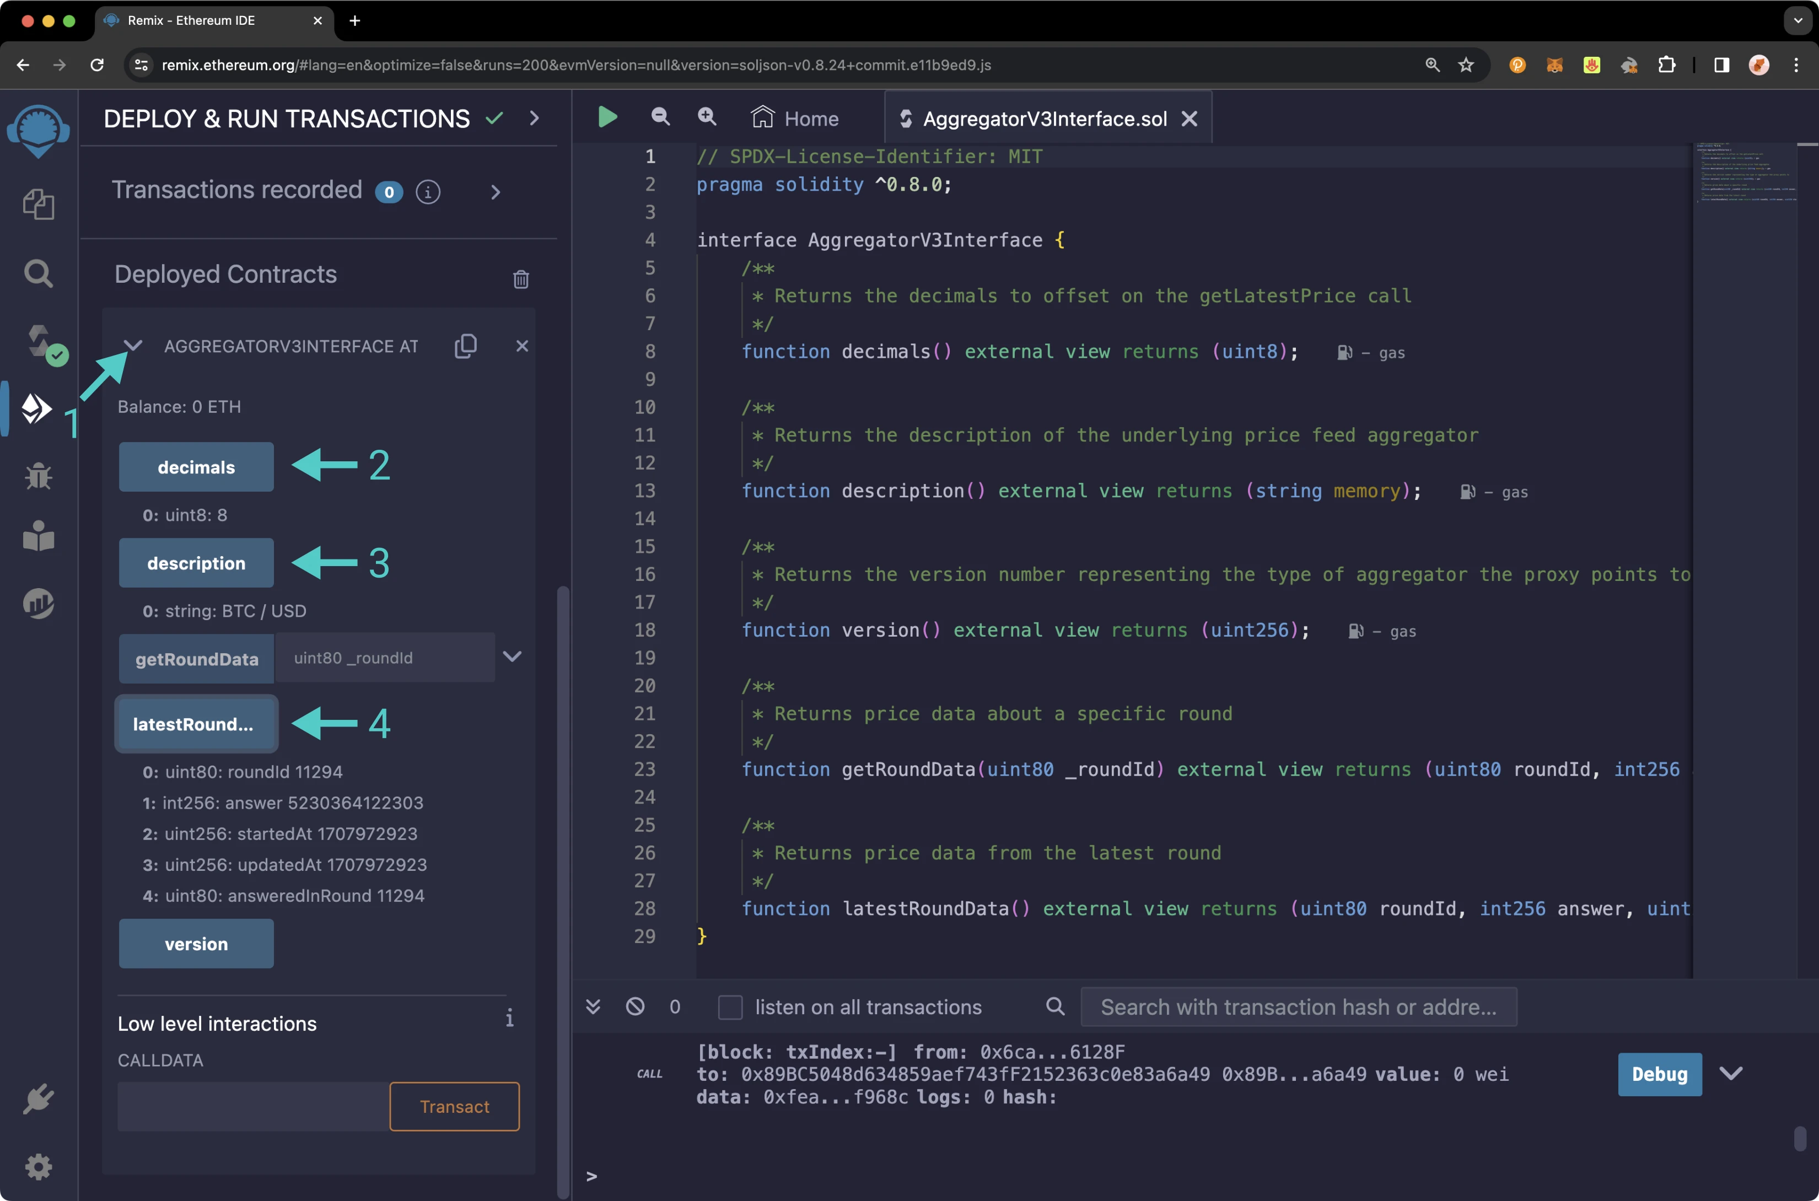Bookmark page star icon
The image size is (1819, 1201).
[1466, 65]
